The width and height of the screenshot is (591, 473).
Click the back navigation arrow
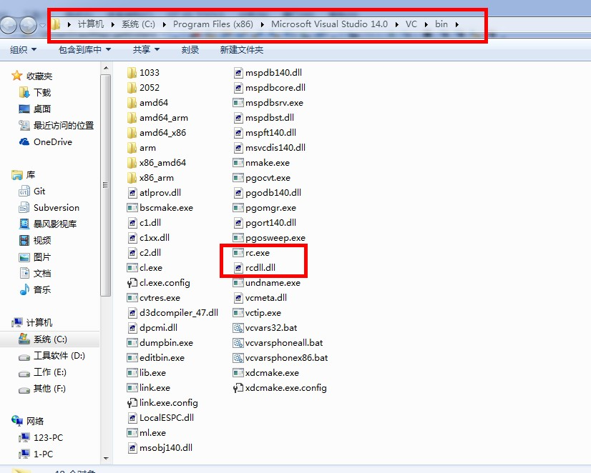pyautogui.click(x=9, y=24)
